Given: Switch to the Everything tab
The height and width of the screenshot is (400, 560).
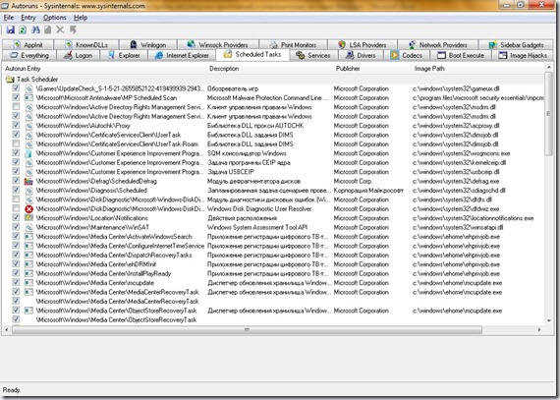Looking at the screenshot, I should pyautogui.click(x=29, y=55).
